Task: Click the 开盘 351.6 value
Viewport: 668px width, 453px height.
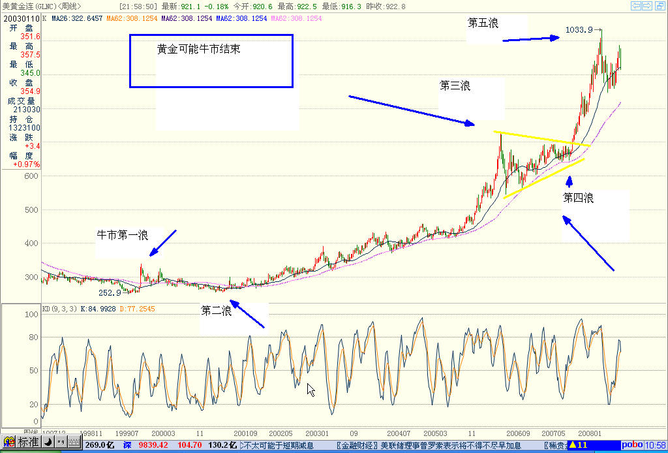Action: 30,37
